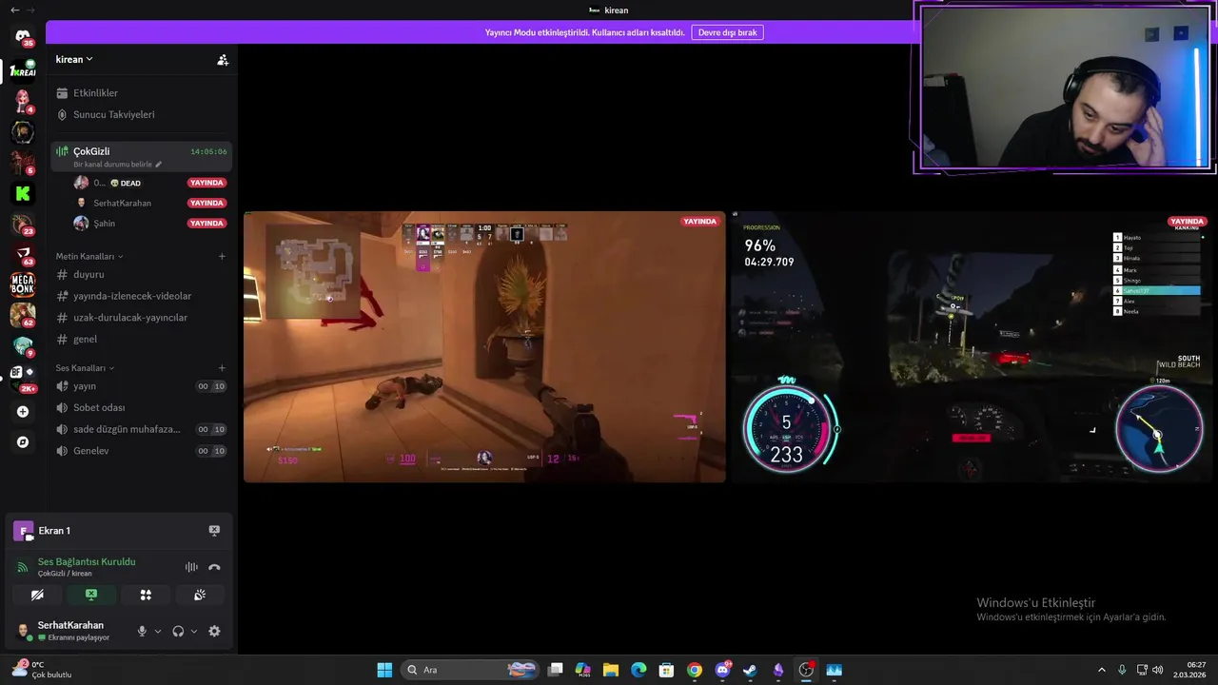Screen dimensions: 1218x685
Task: Toggle screen share green button
Action: tap(91, 595)
